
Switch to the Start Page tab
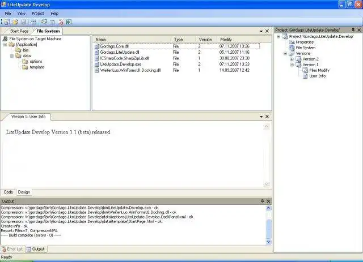[19, 31]
